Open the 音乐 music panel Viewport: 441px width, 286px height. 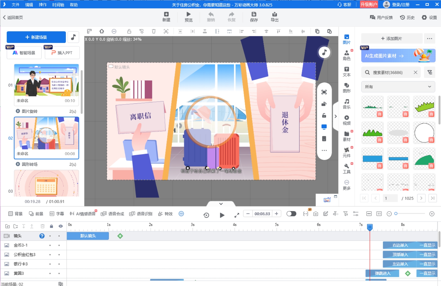point(346,104)
